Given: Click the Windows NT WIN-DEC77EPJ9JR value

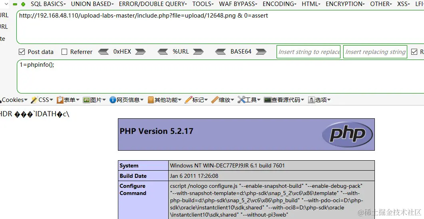Looking at the screenshot, I should (227, 165).
